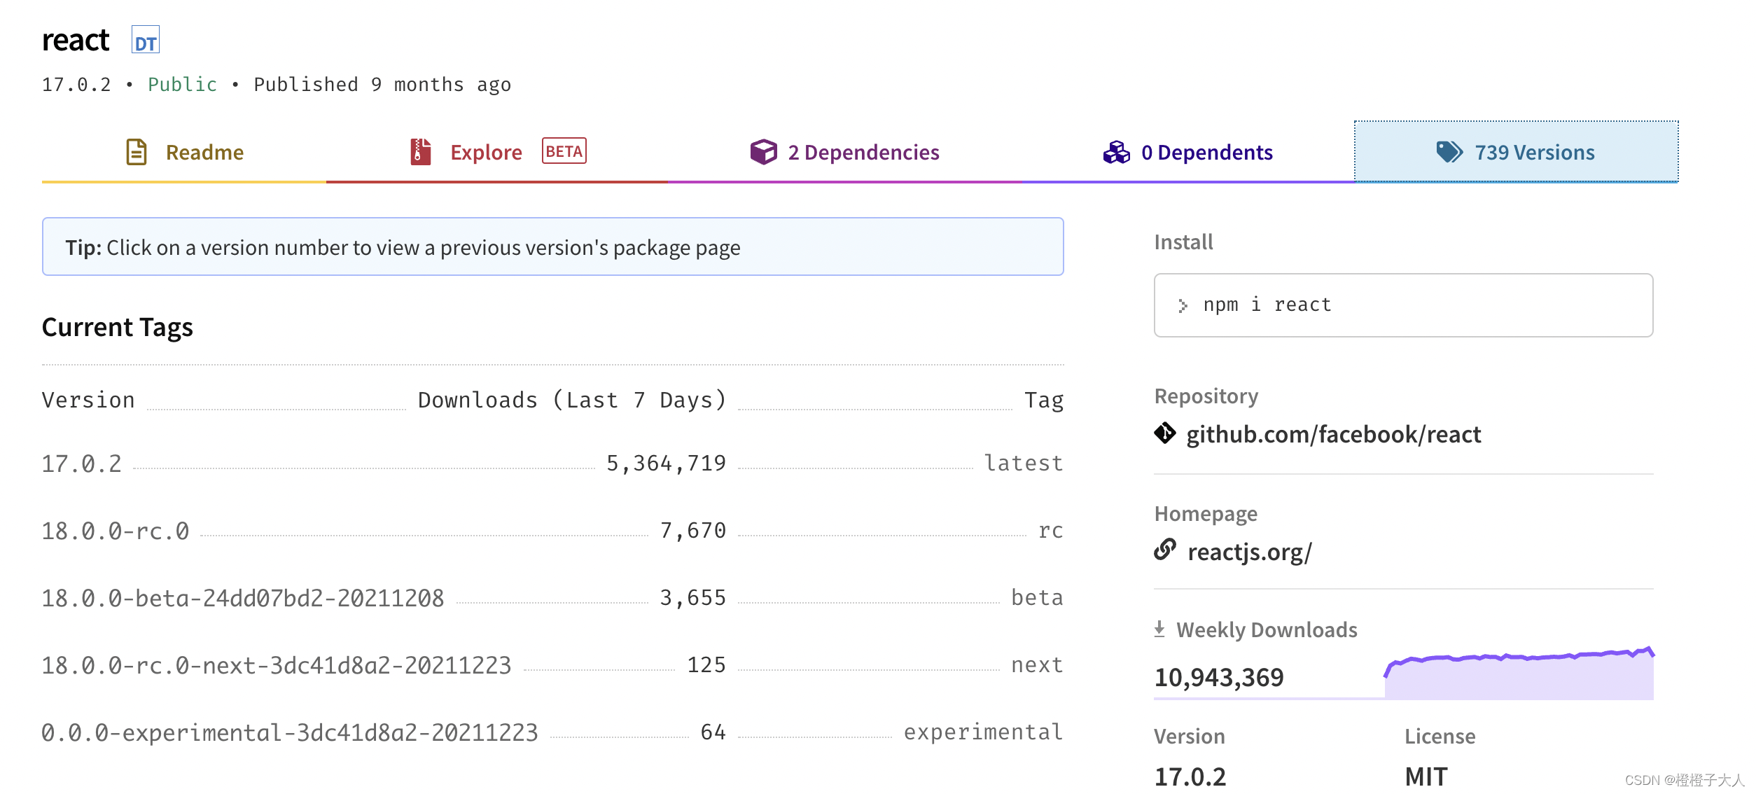Image resolution: width=1756 pixels, height=794 pixels.
Task: Click the Explore zip file icon
Action: click(x=420, y=152)
